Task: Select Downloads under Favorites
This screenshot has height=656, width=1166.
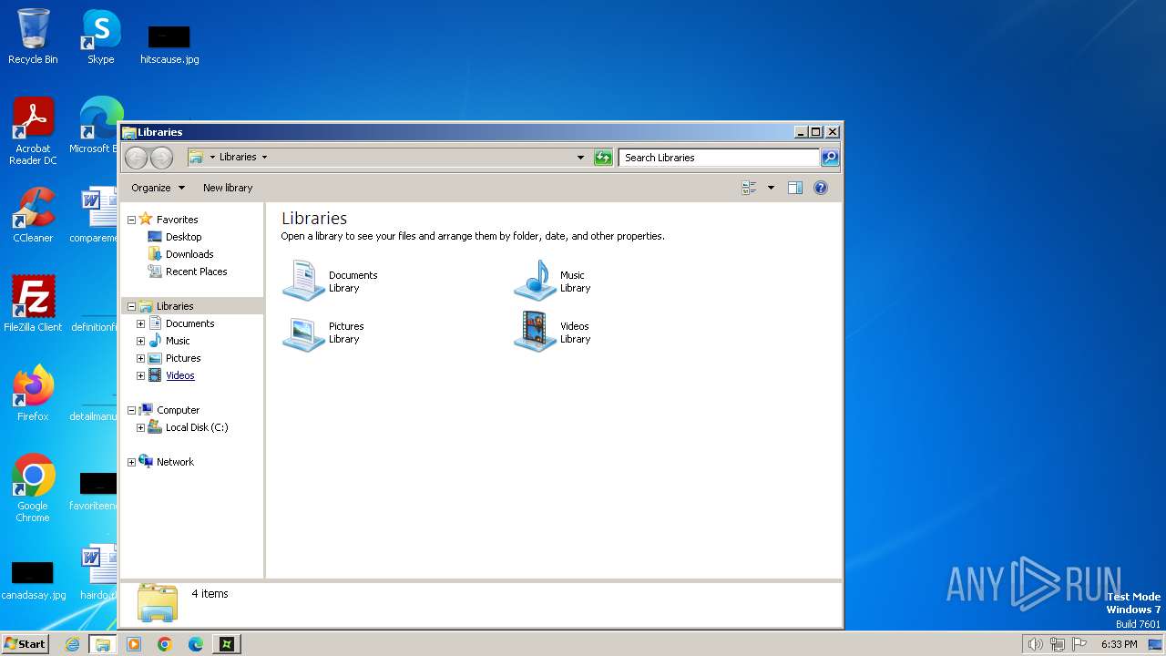Action: tap(189, 254)
